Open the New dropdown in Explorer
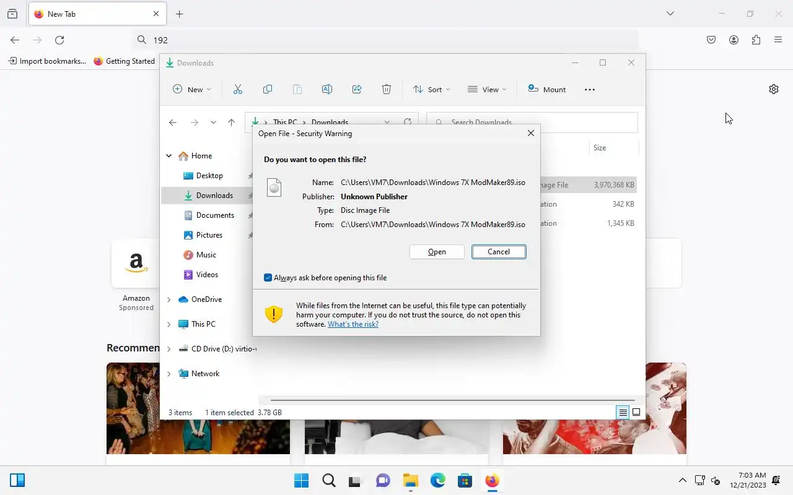This screenshot has width=793, height=495. 191,90
